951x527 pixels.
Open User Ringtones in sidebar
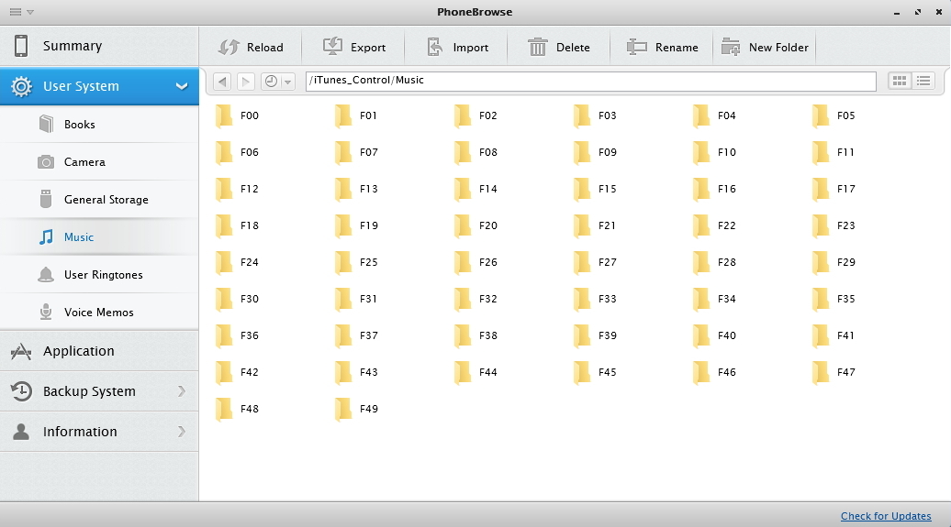99,274
